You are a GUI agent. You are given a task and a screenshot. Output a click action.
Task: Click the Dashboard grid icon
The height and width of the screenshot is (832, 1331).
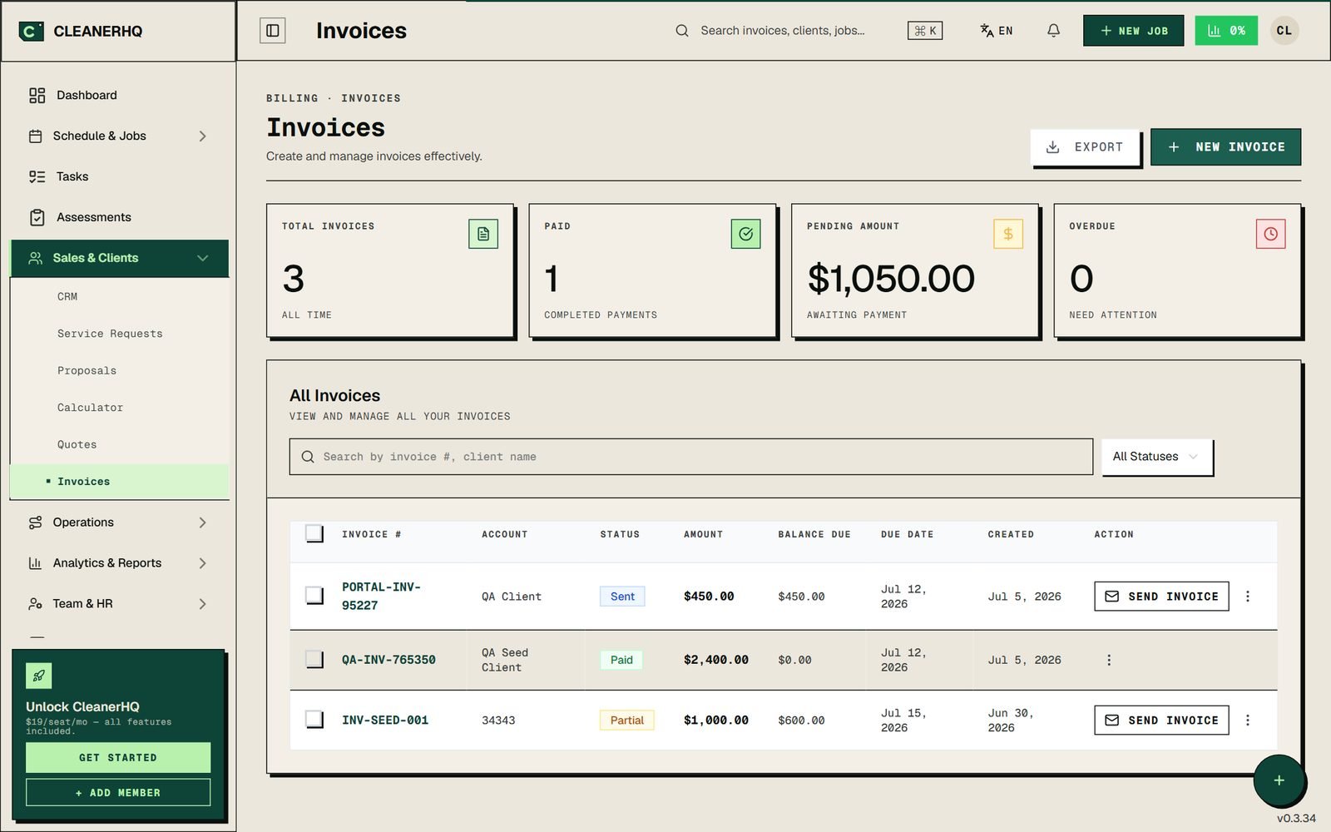(x=37, y=96)
